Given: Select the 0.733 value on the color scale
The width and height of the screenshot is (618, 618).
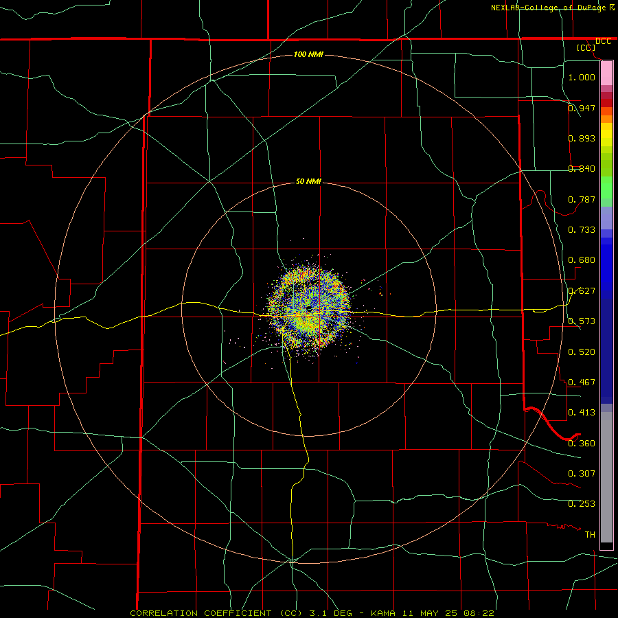Looking at the screenshot, I should 582,229.
